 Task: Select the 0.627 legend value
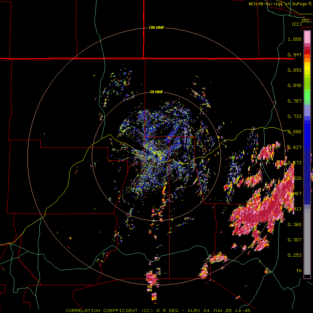click(x=295, y=147)
